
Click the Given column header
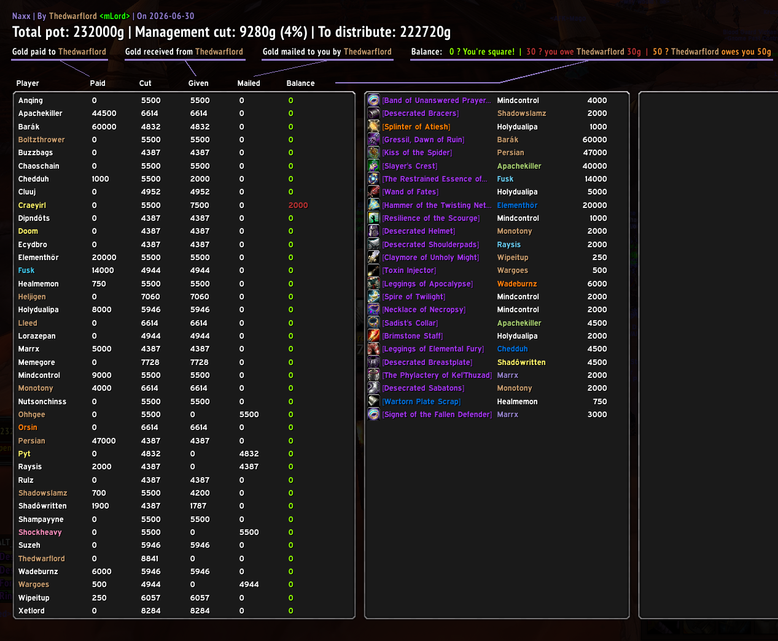[x=198, y=83]
